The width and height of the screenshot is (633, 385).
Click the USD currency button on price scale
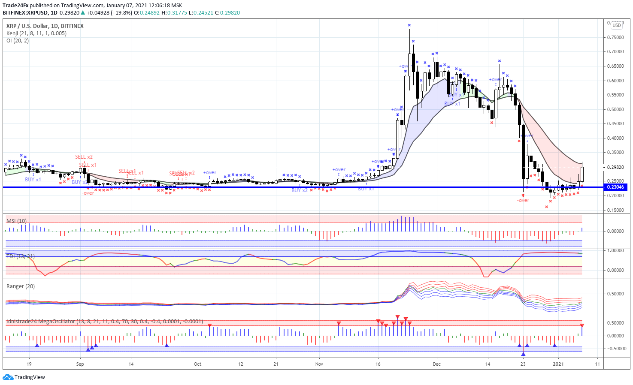click(x=617, y=25)
